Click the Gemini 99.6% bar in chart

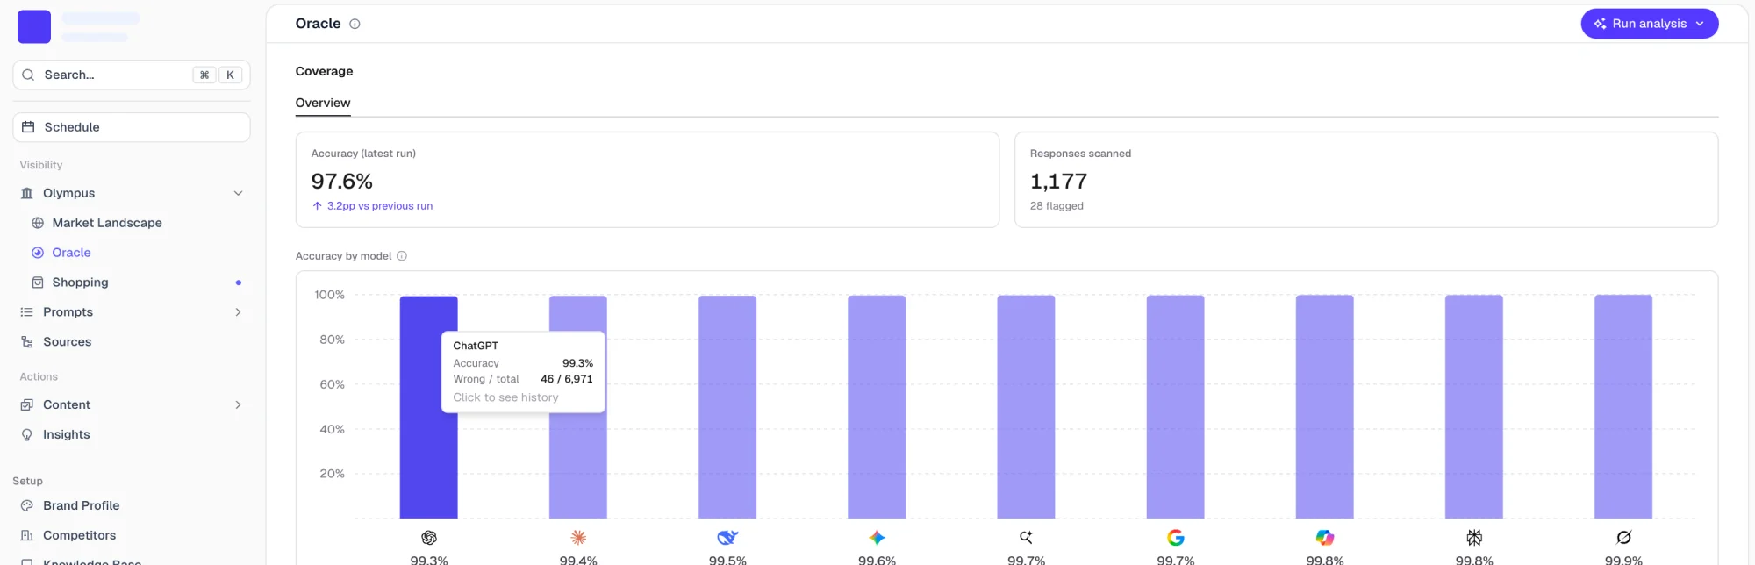tap(877, 407)
